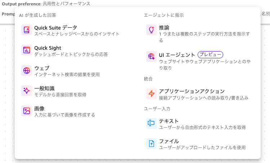Click the ファイル upload document icon
The height and width of the screenshot is (163, 270).
pyautogui.click(x=152, y=144)
